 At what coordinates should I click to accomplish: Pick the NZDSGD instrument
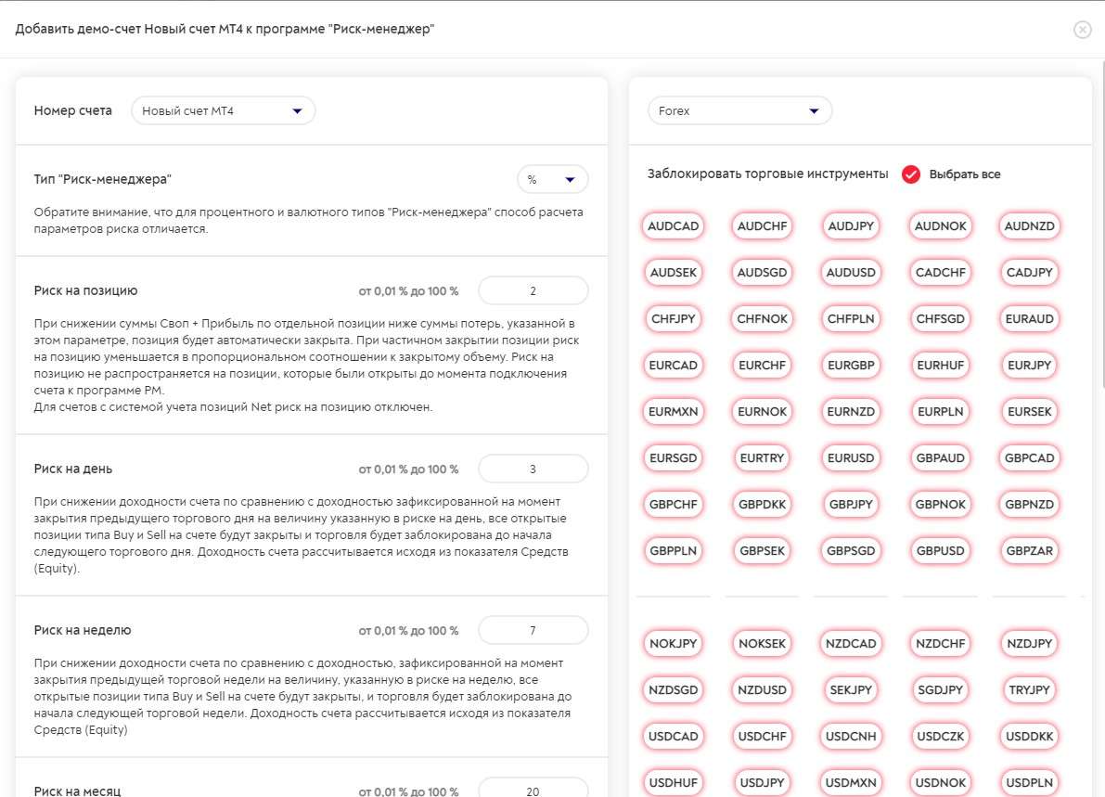(673, 690)
